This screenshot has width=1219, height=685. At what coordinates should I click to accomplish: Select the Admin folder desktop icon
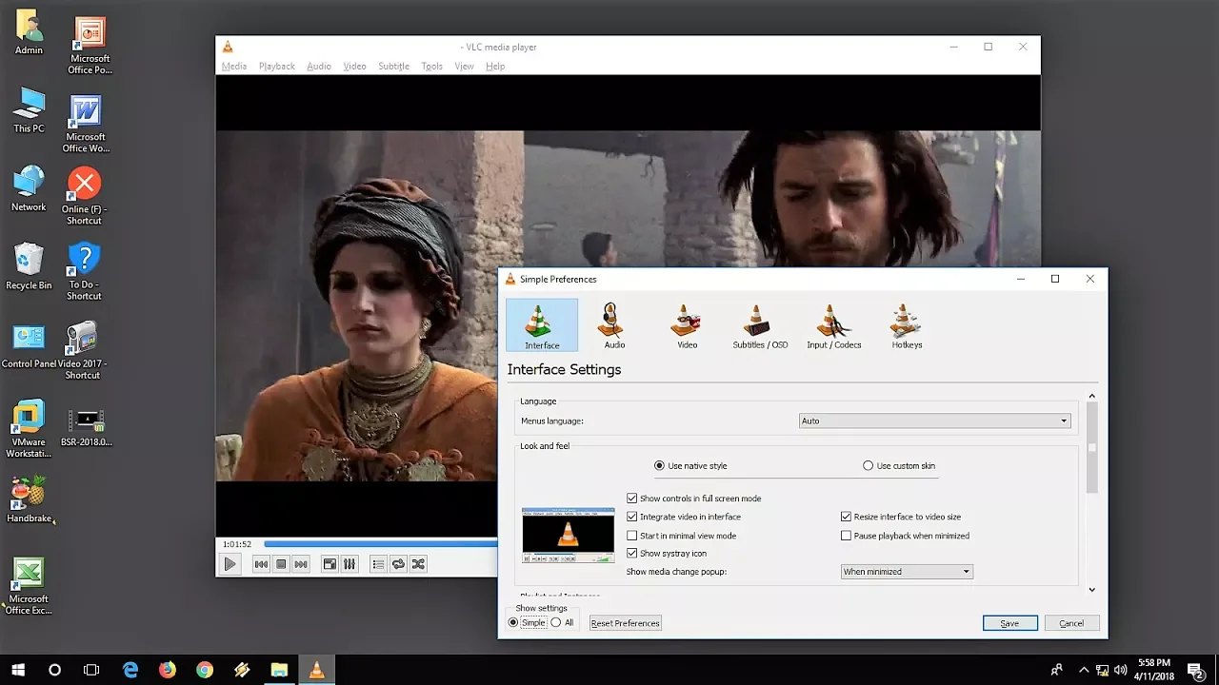(29, 31)
